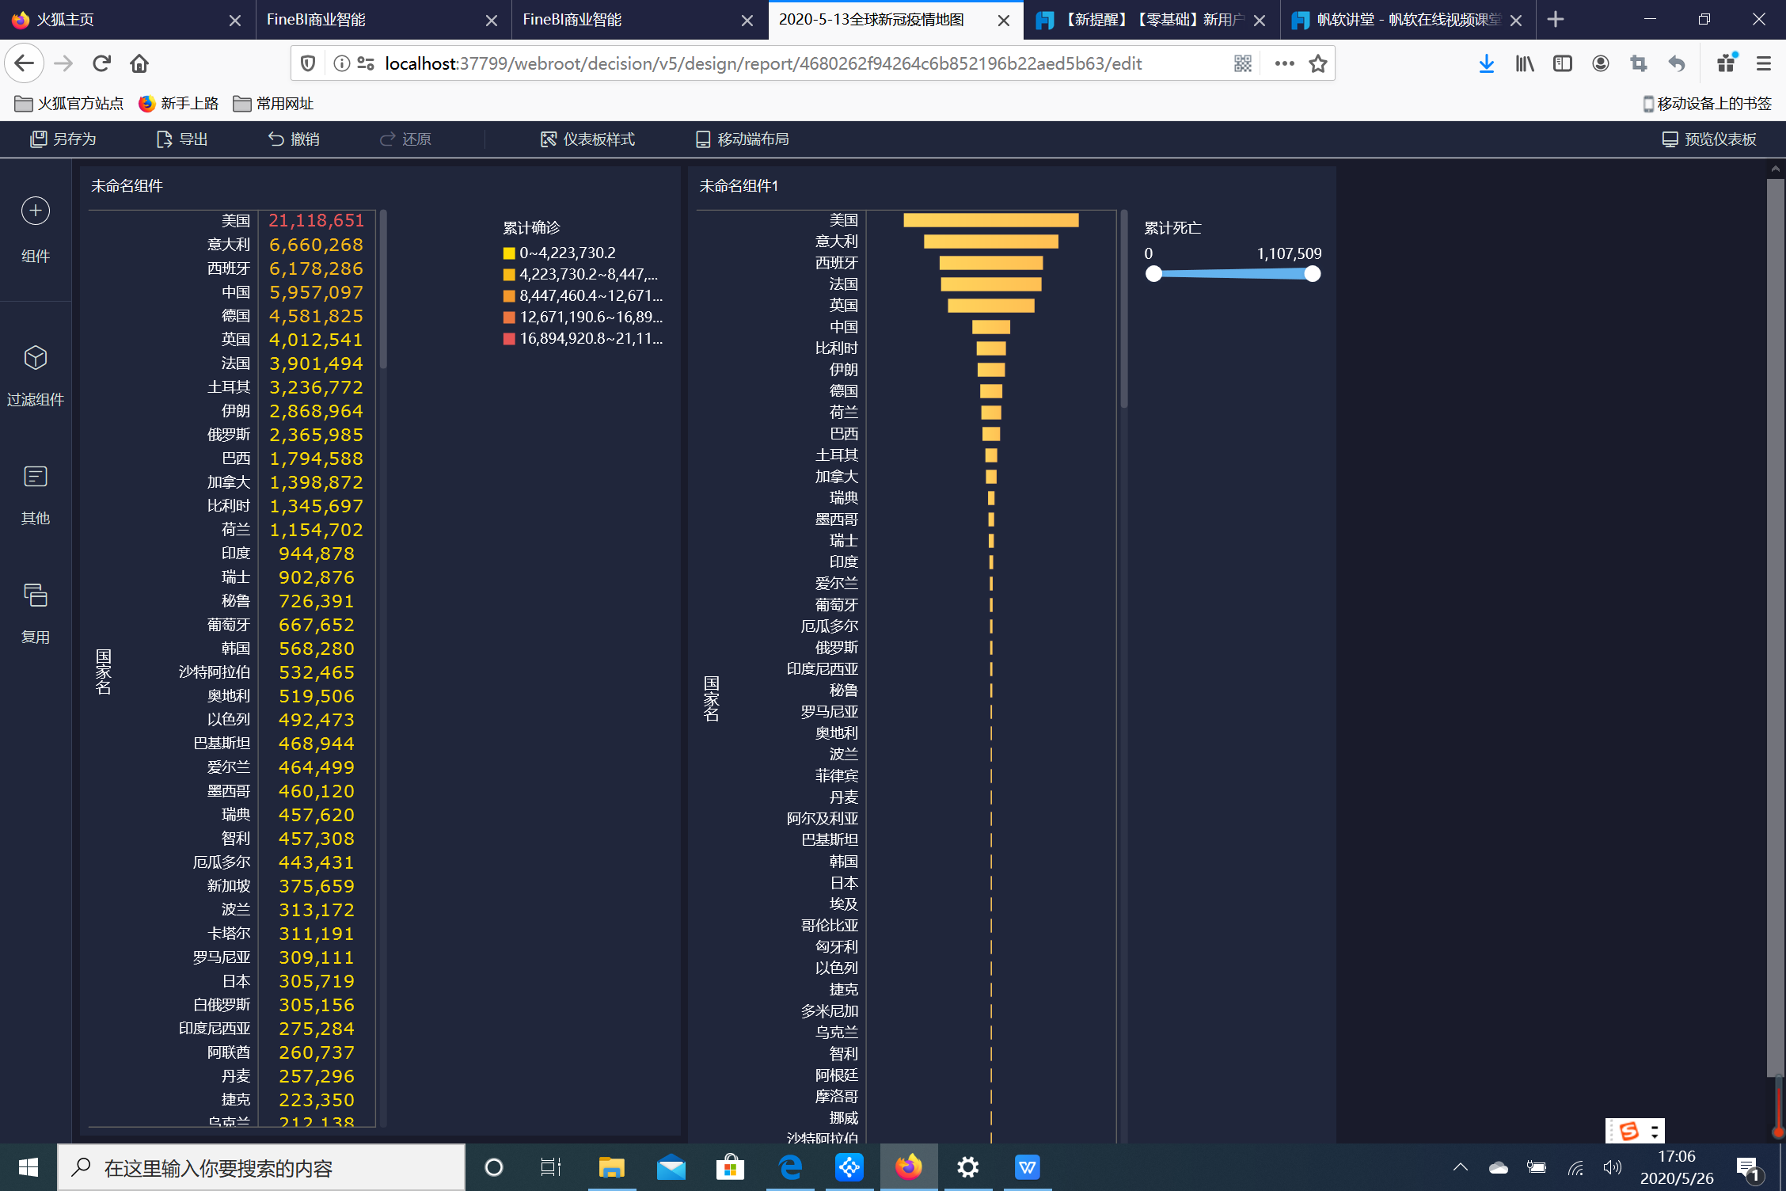Open Firefox hamburger application menu
This screenshot has height=1191, width=1786.
point(1763,63)
